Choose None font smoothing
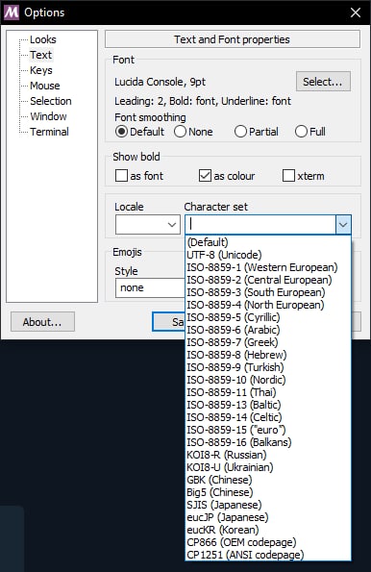Image resolution: width=371 pixels, height=572 pixels. pos(193,132)
